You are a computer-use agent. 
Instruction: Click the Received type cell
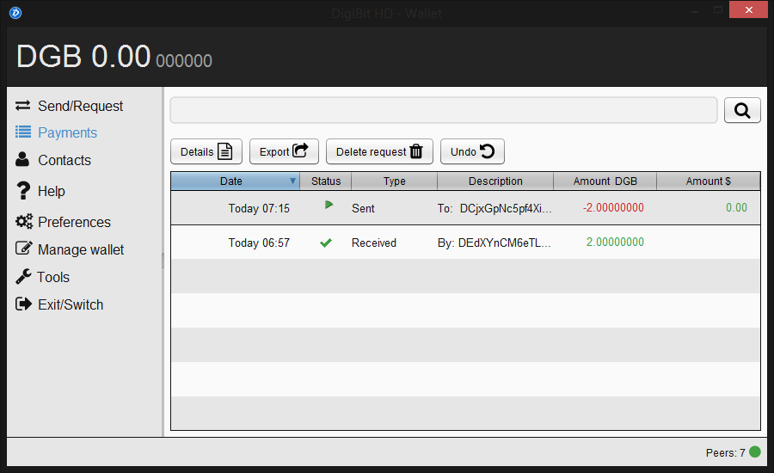coord(374,243)
